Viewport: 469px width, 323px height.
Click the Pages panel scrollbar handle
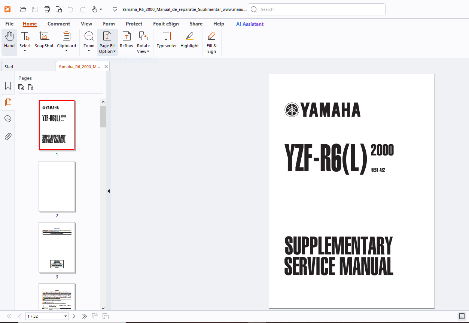pos(103,117)
